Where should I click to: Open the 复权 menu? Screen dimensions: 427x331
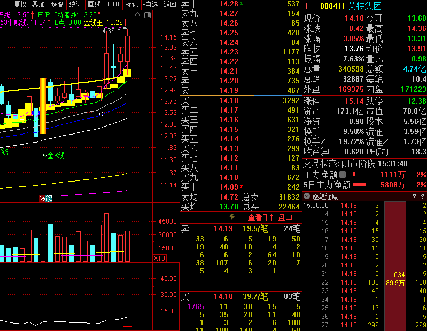pyautogui.click(x=20, y=4)
